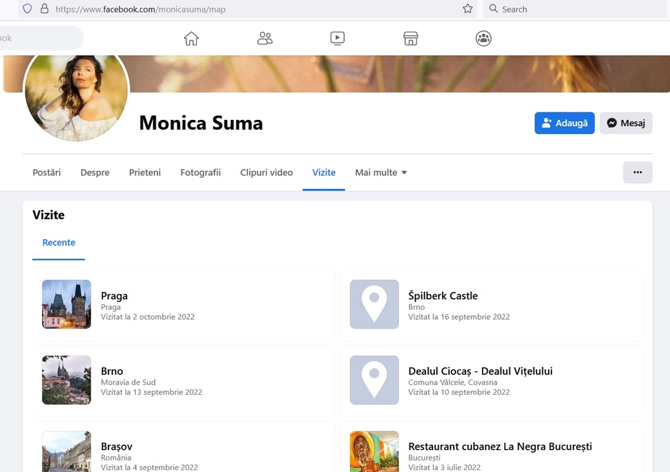Switch to the Postări tab
This screenshot has width=670, height=472.
pyautogui.click(x=47, y=173)
